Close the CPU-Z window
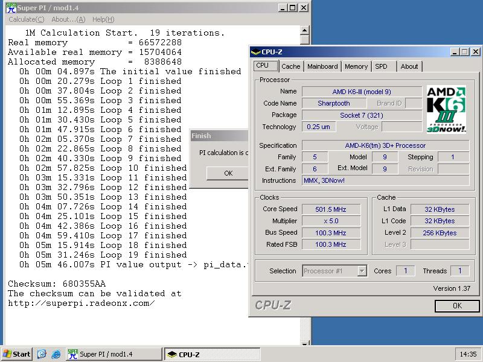Screen dimensions: 483x362 pyautogui.click(x=476, y=52)
